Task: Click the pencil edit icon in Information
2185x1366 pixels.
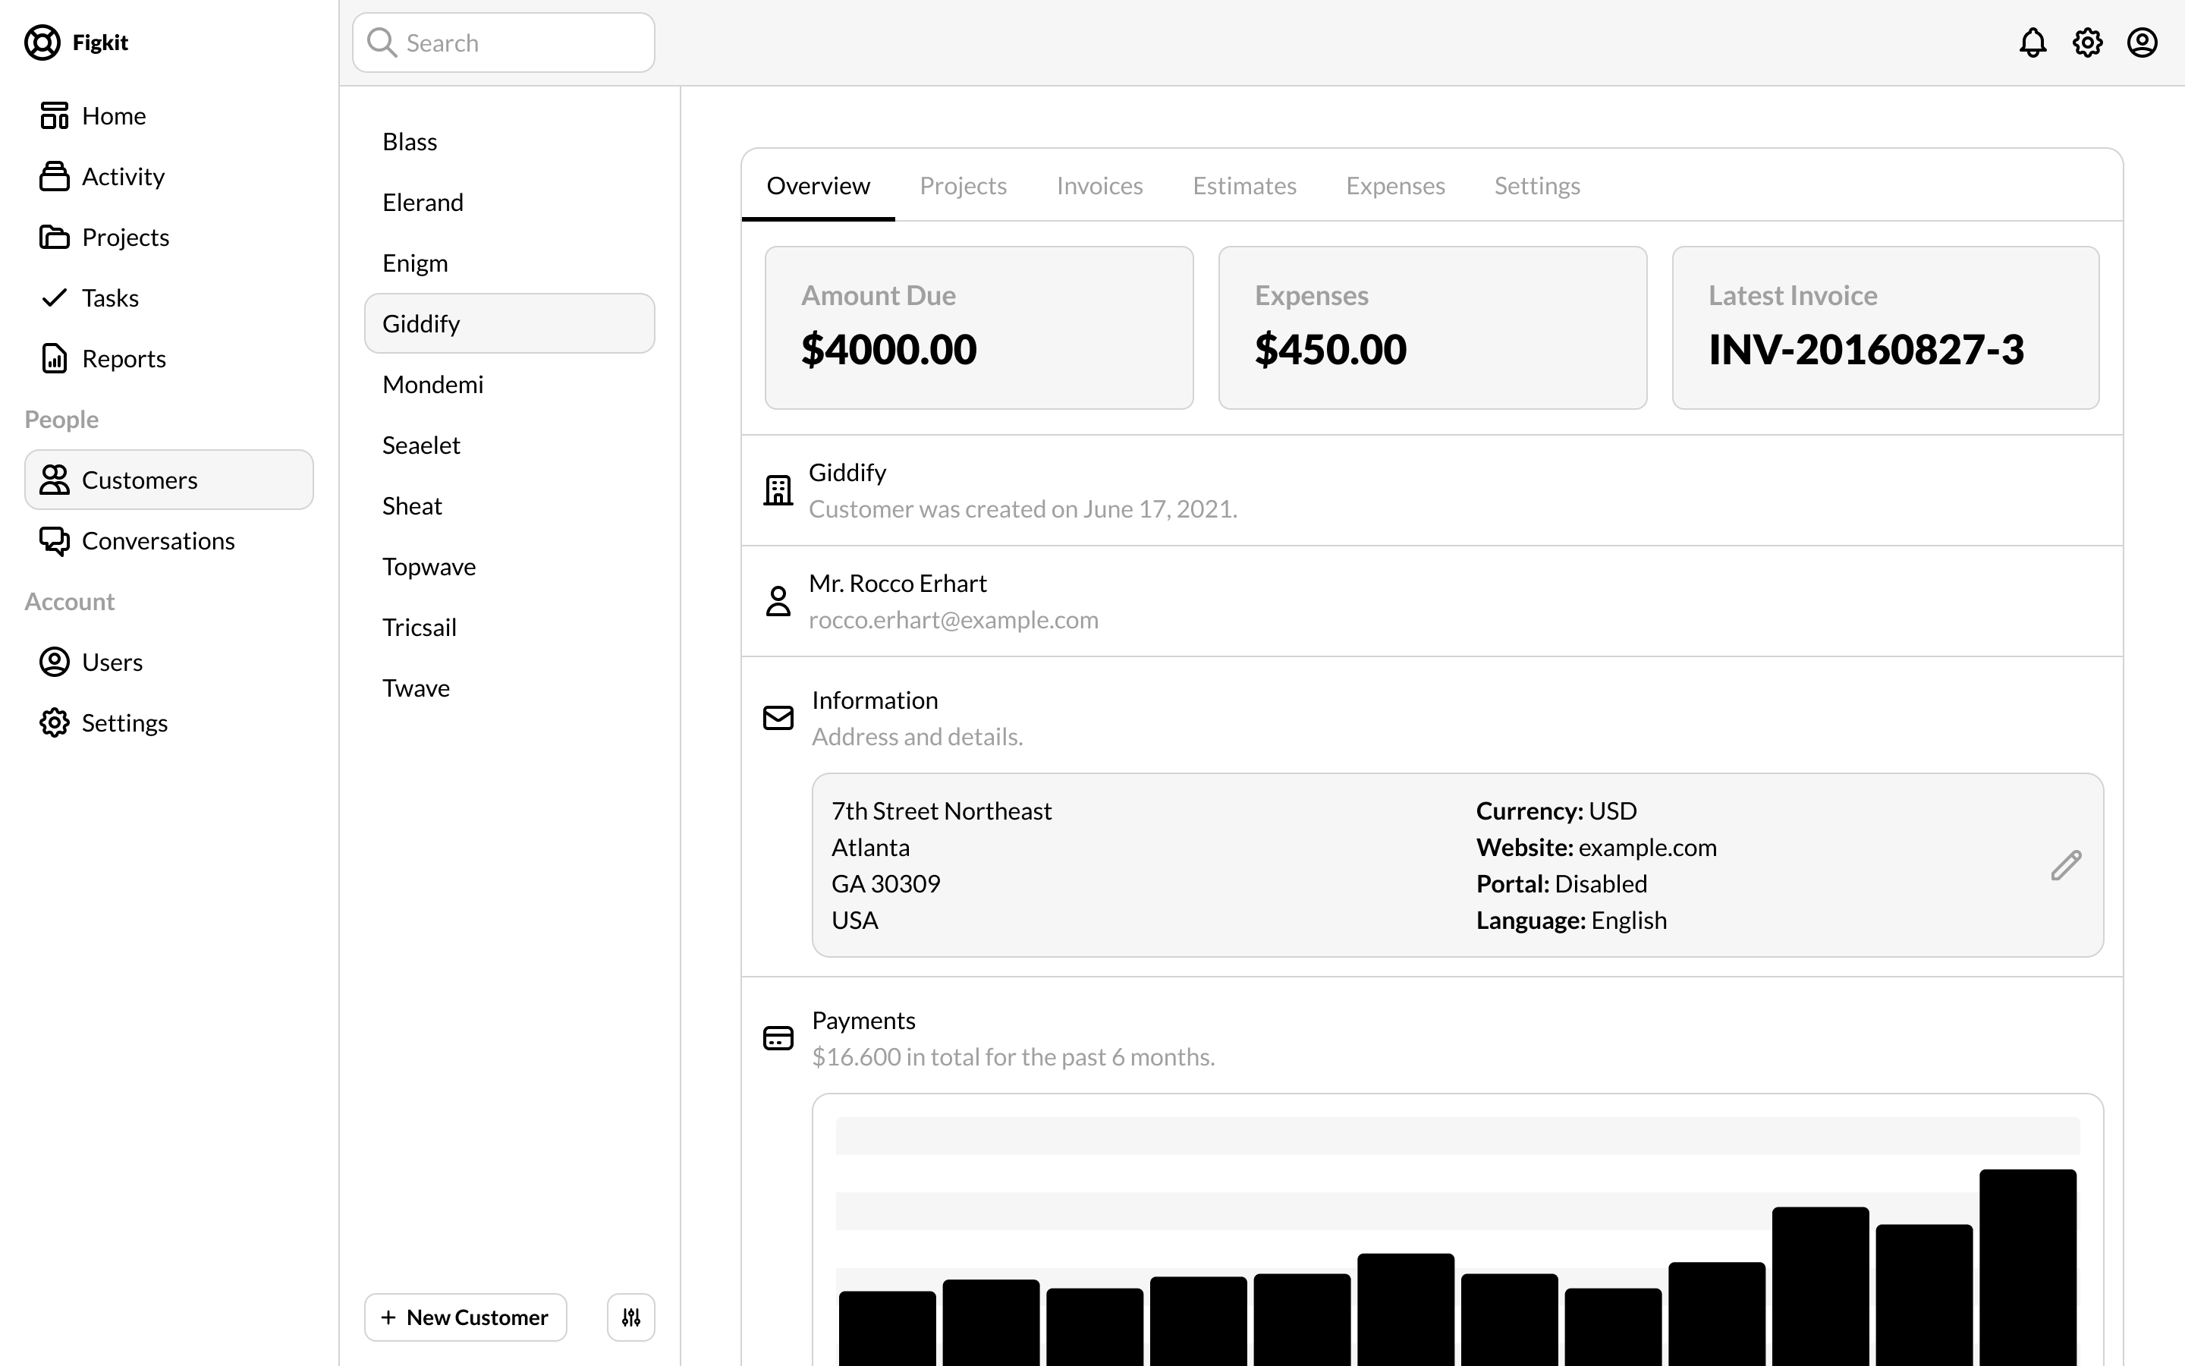Action: coord(2066,865)
